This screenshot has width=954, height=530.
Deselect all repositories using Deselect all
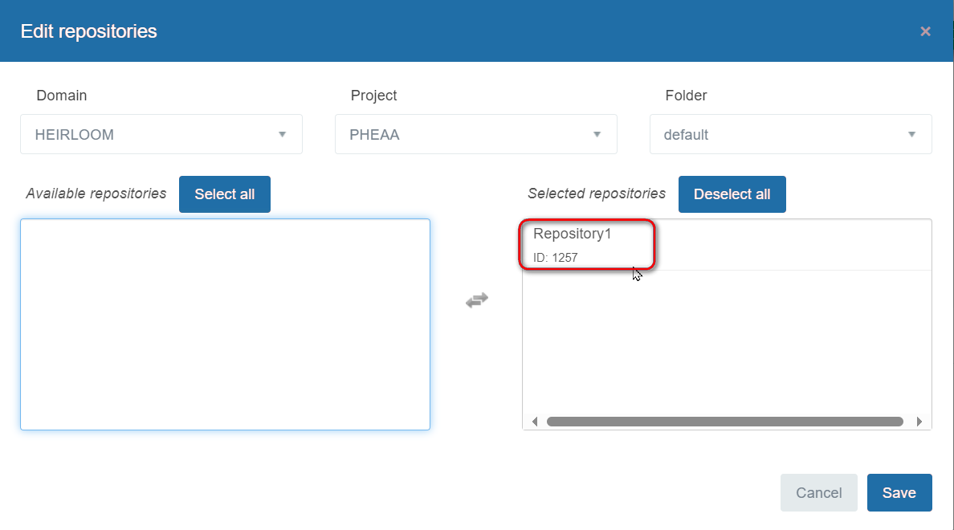tap(732, 194)
